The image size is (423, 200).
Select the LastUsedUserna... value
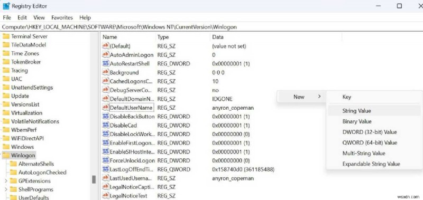pos(131,178)
